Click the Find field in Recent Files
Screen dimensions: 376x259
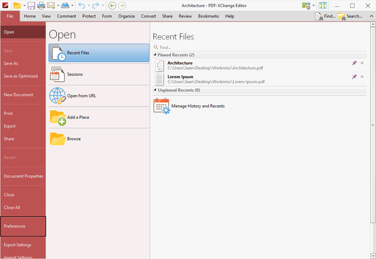260,47
